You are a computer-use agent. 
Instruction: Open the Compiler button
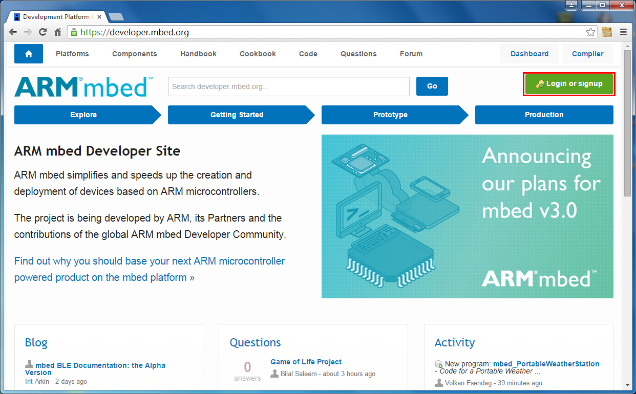(587, 54)
